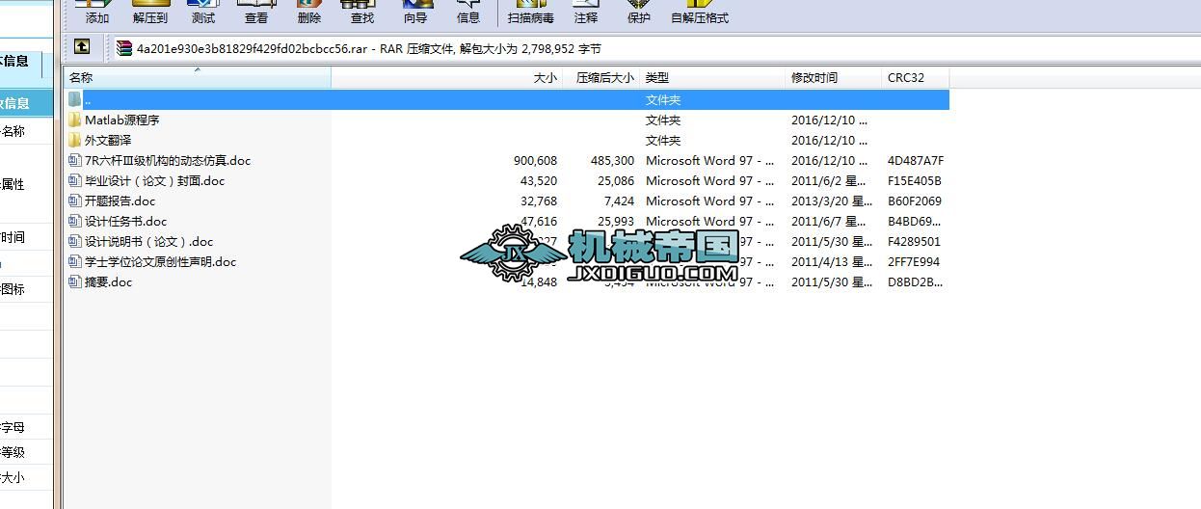The image size is (1201, 509).
Task: Select the 学士学位论文原创性声明.doc file icon
Action: 75,261
